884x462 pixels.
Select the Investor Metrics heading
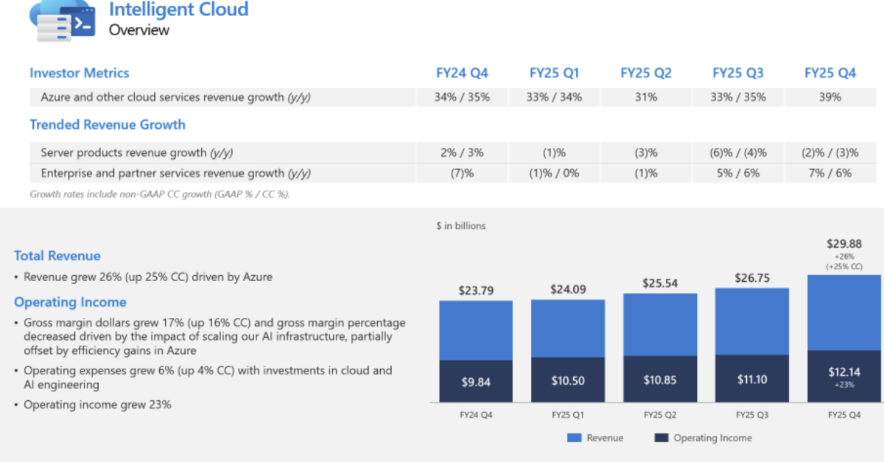point(79,73)
